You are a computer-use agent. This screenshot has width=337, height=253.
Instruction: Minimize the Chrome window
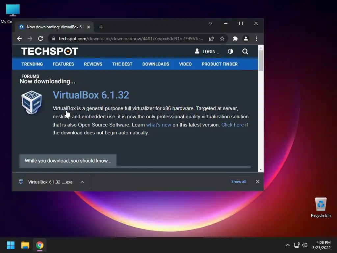tap(226, 23)
